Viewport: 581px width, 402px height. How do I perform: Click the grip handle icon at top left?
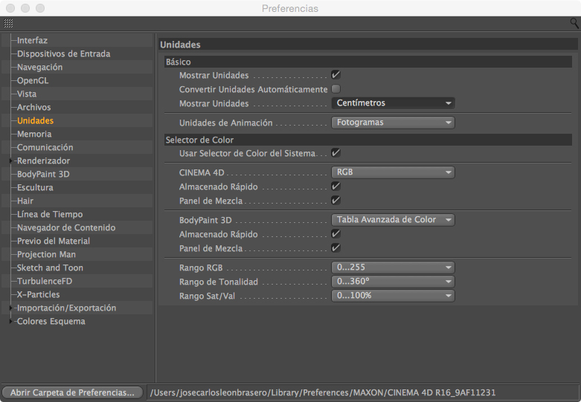click(8, 23)
